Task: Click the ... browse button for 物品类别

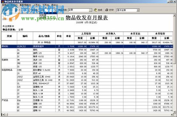Action: click(90, 10)
